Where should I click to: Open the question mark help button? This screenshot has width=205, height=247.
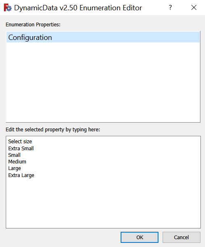coord(170,7)
